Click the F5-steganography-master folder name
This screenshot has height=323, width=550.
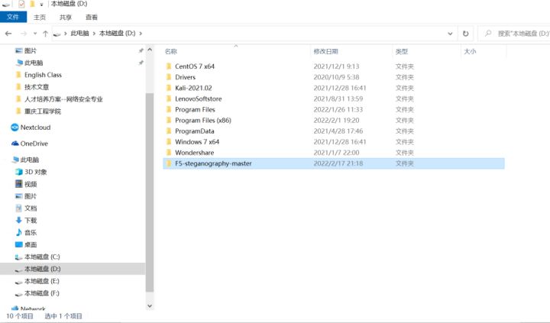click(213, 163)
